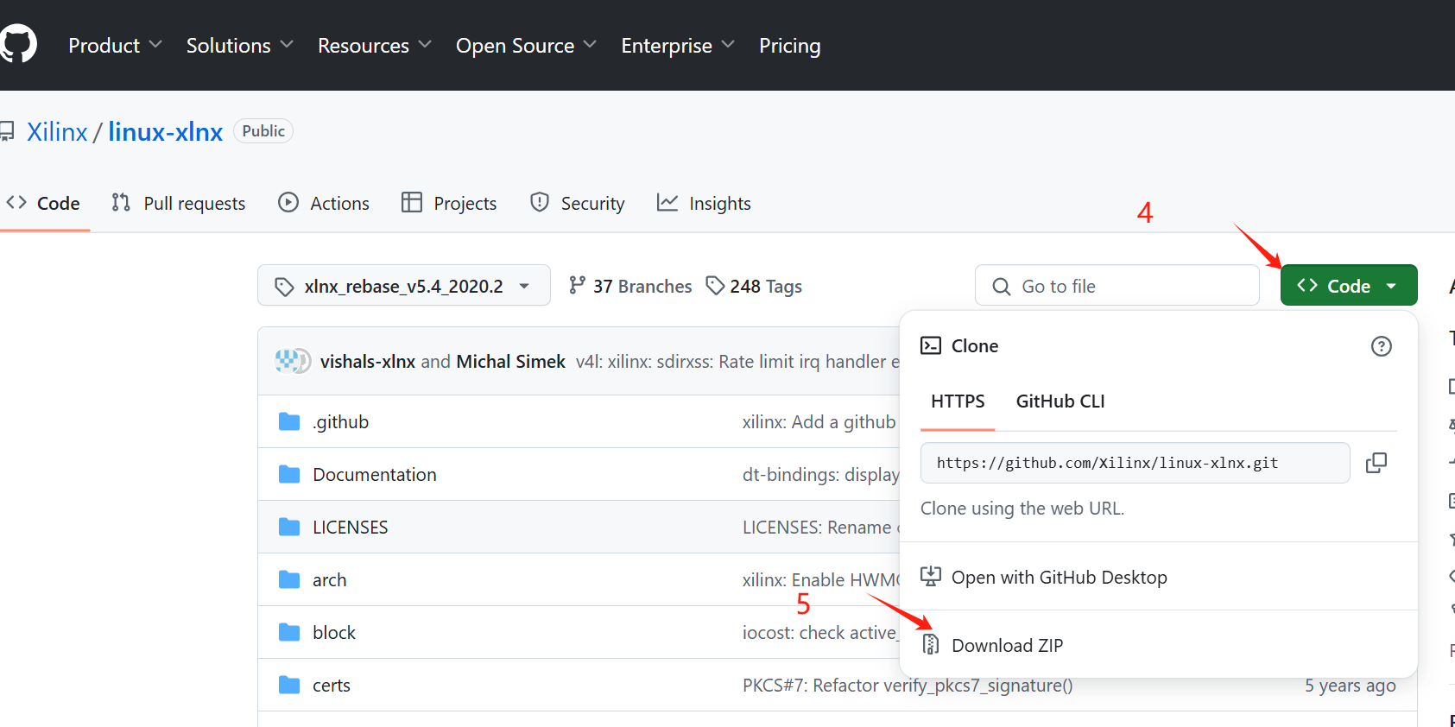Screen dimensions: 1455x727
Task: Open the block folder
Action: click(x=334, y=633)
